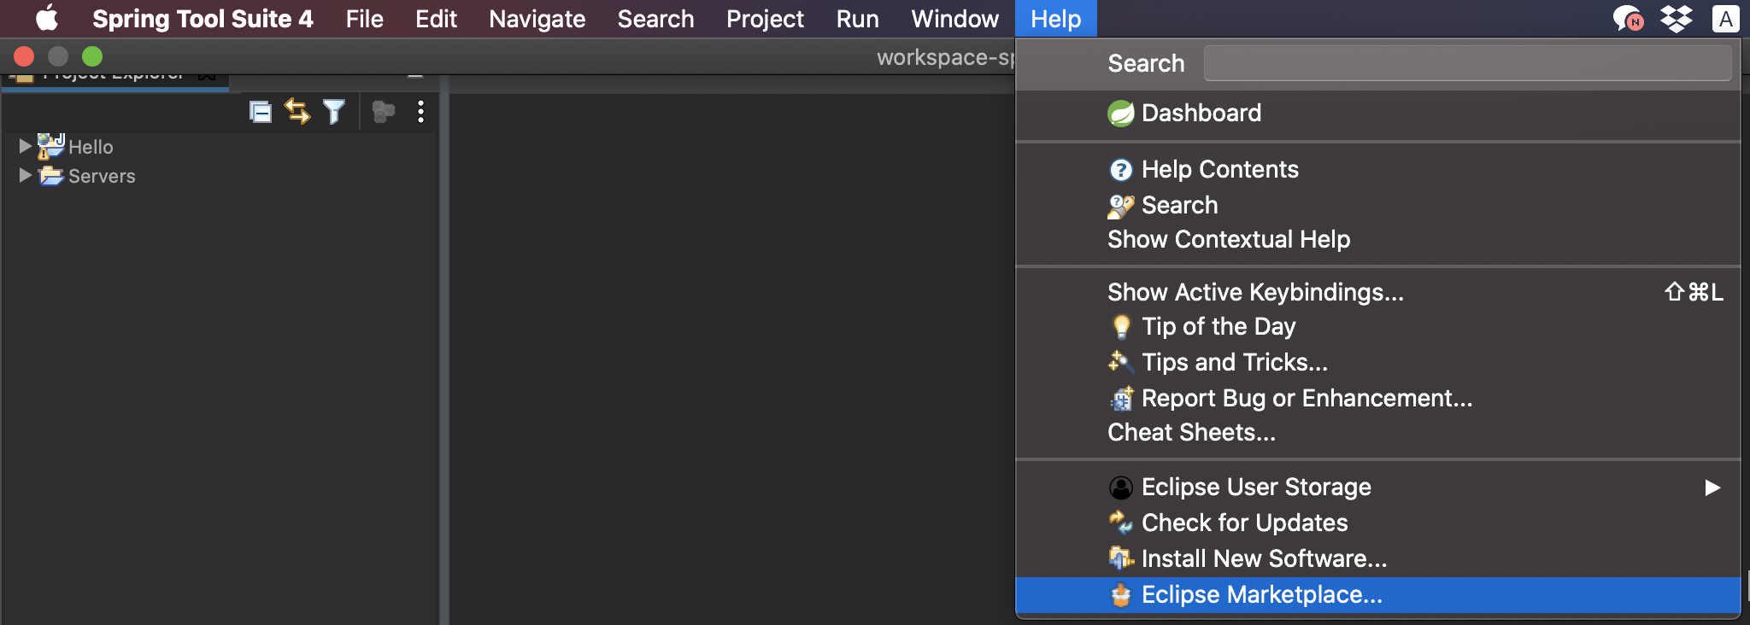Click the Eclipse User Storage submenu arrow

click(1712, 488)
